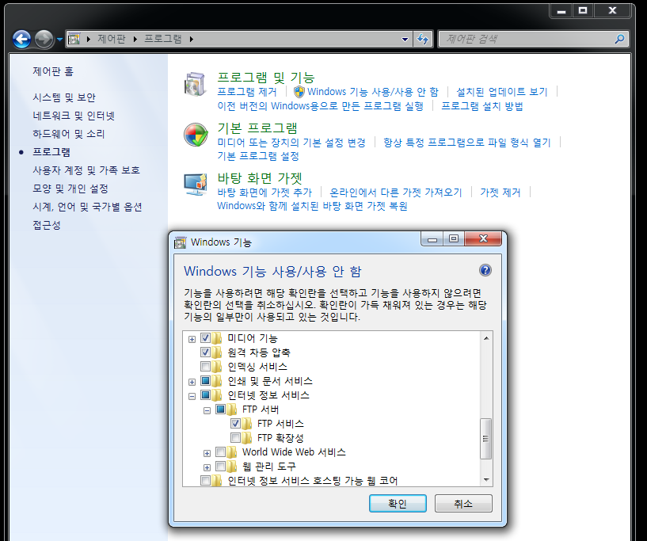Open the address bar history dropdown arrow
Screen dimensions: 647x541
pyautogui.click(x=405, y=39)
